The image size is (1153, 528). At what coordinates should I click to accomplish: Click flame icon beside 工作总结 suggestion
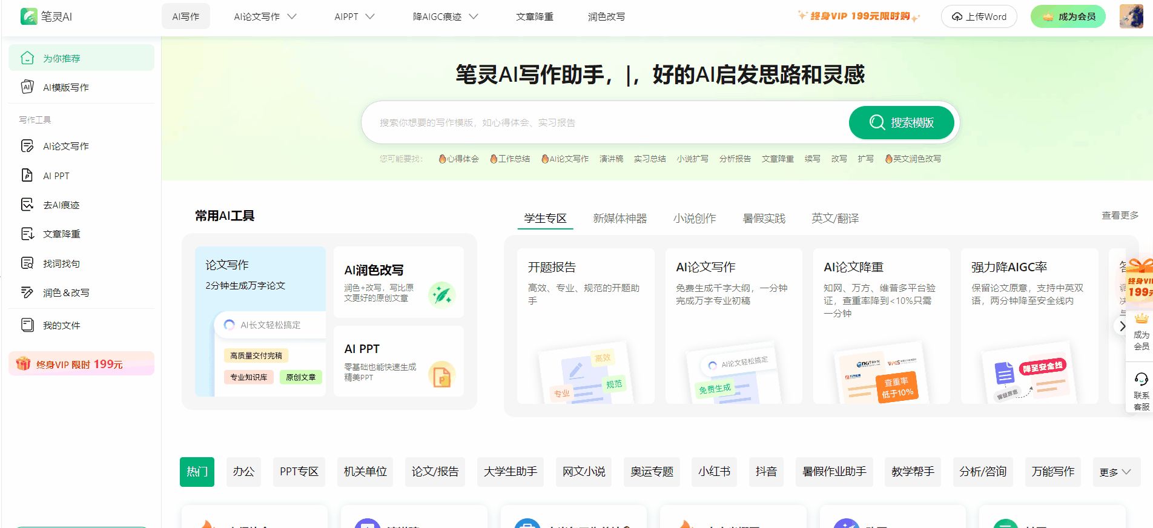[494, 159]
